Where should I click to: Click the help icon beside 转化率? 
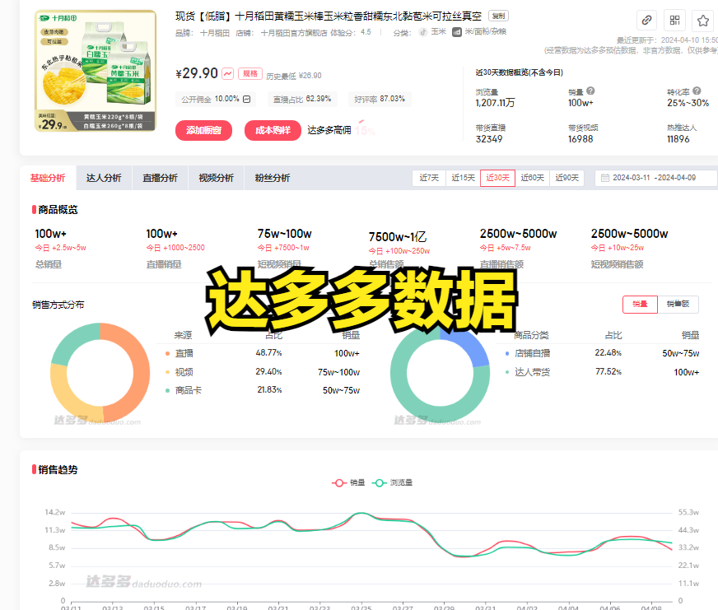click(x=697, y=91)
